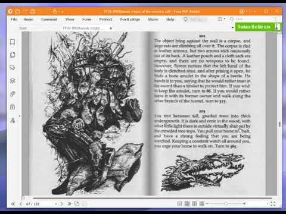Open the File menu
Viewport: 286px width, 214px height.
14,19
